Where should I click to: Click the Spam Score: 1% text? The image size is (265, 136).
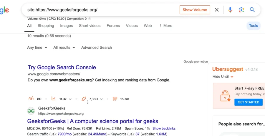[x=137, y=128]
